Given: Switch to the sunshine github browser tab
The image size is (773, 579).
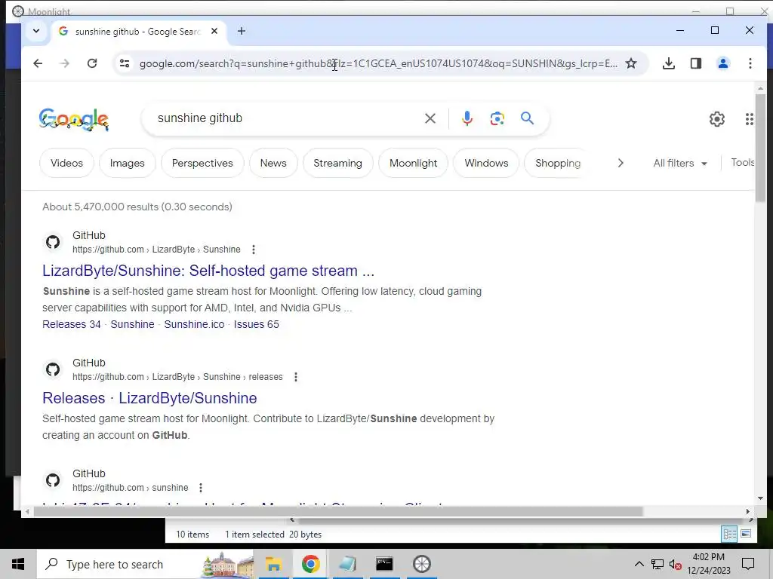Looking at the screenshot, I should tap(137, 32).
